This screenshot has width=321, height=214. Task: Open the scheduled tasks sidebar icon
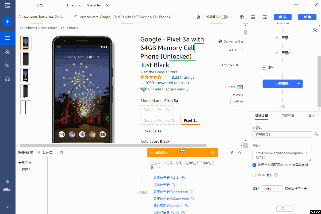[x=7, y=65]
